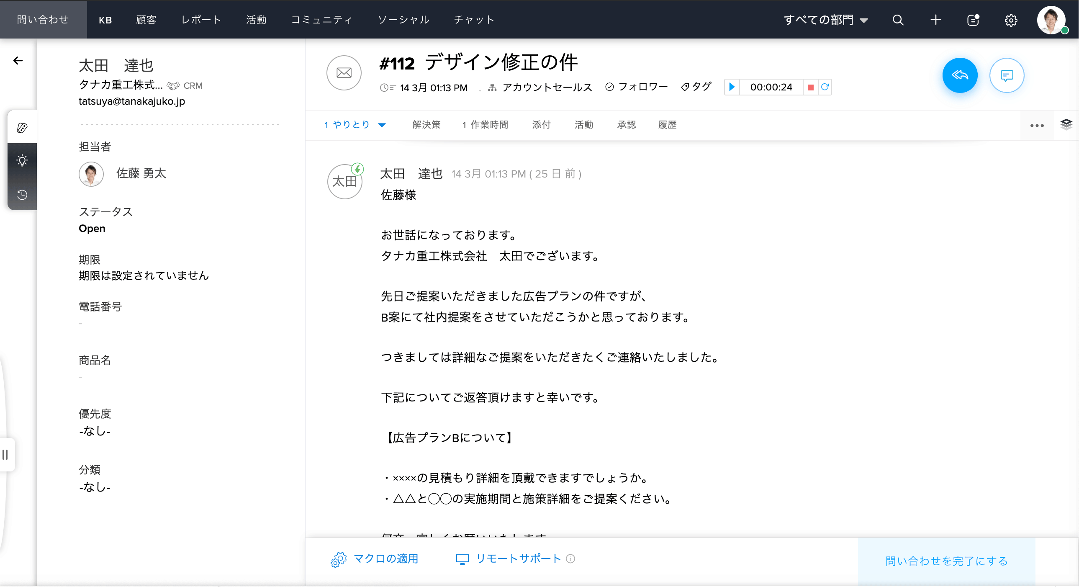Screen dimensions: 1079x587
Task: Click the 電話番号 empty field
Action: tap(80, 324)
